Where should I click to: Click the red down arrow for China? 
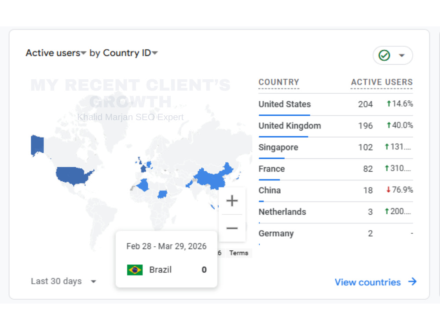(388, 190)
